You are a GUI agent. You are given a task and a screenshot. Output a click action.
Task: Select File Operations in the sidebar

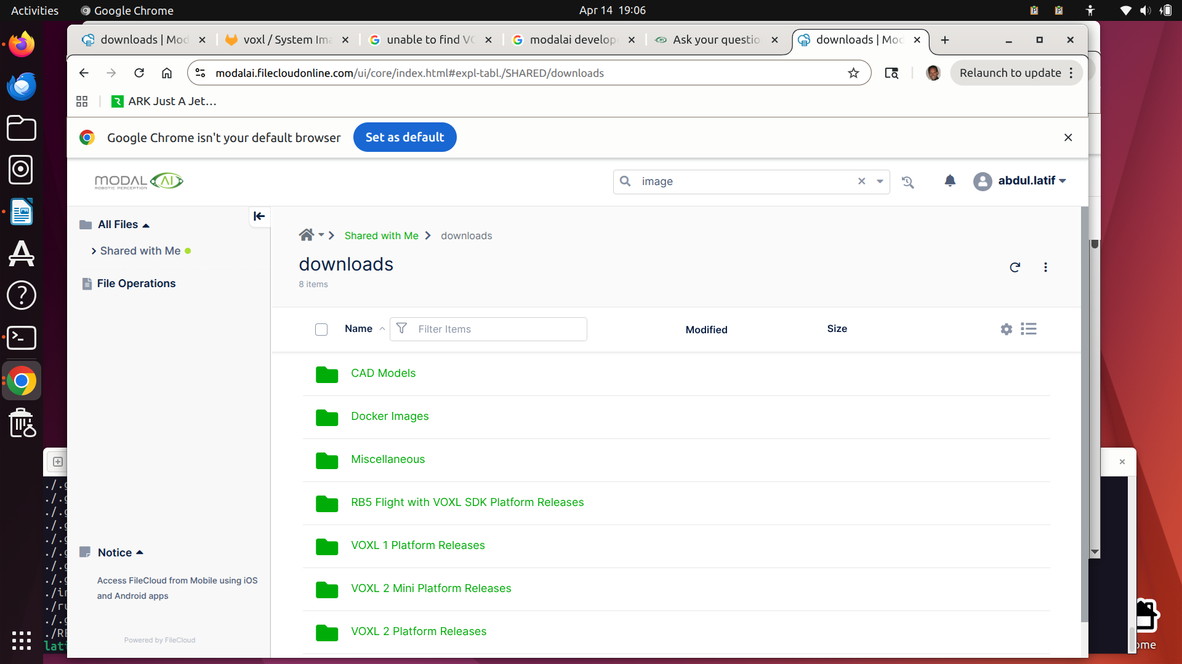[x=135, y=283]
